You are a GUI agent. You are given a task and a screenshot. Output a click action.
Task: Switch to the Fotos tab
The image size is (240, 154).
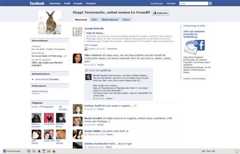[126, 20]
